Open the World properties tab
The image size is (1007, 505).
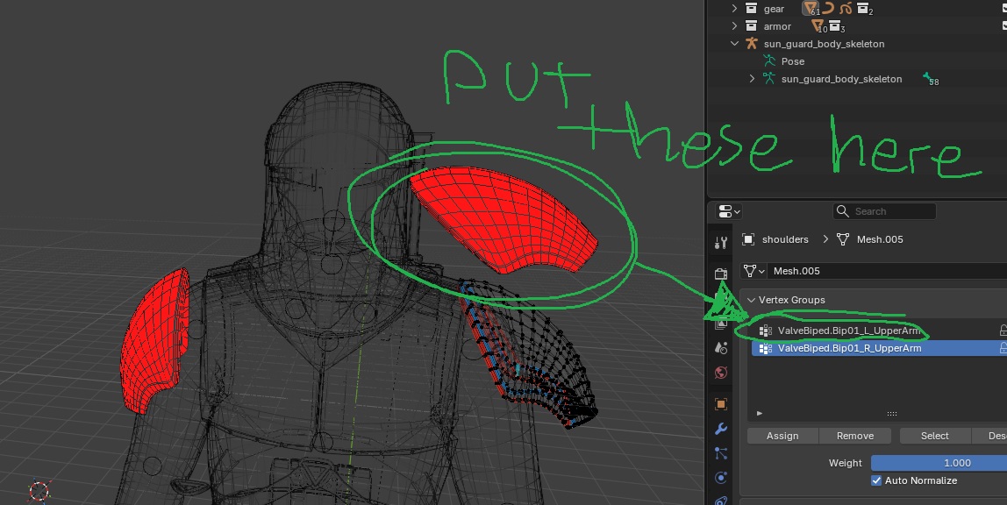(x=720, y=373)
